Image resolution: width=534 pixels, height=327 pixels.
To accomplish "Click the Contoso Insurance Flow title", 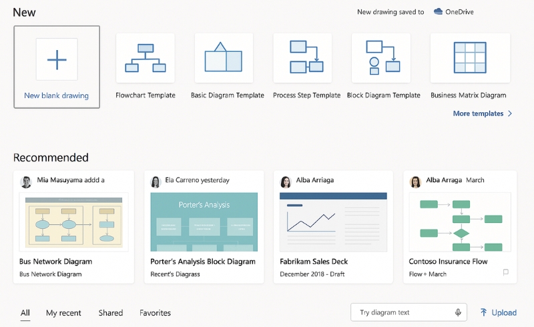I will point(448,262).
